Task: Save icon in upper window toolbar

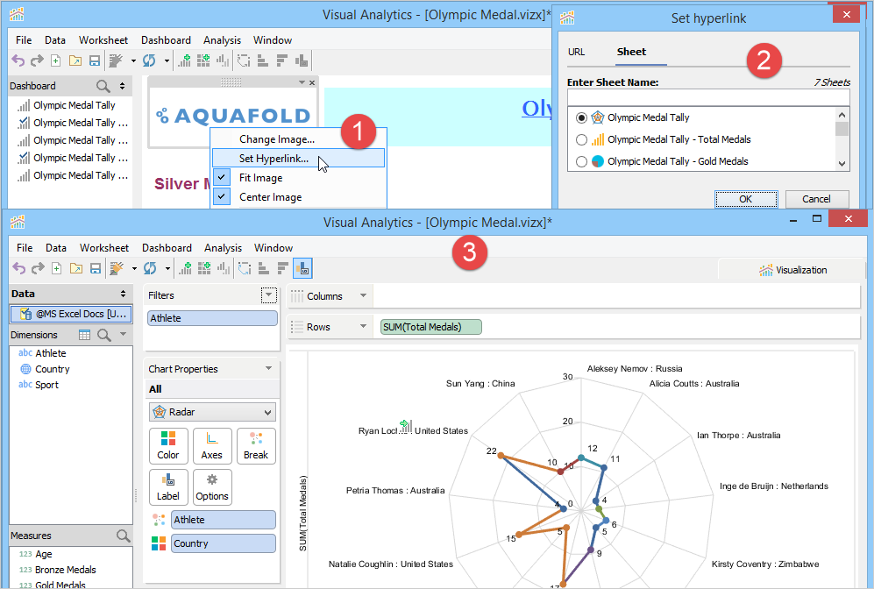Action: 95,60
